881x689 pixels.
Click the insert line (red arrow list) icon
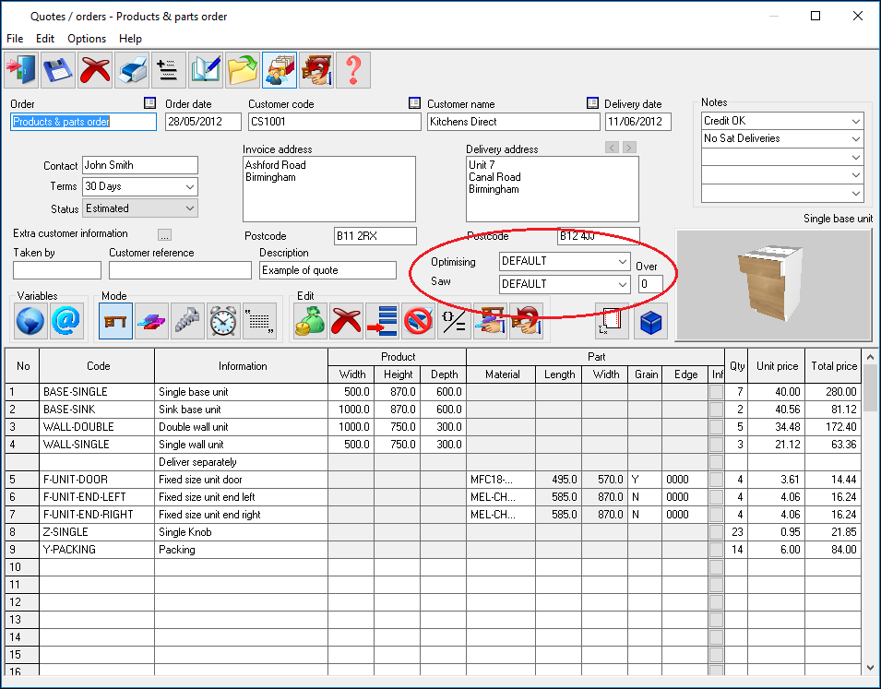click(382, 321)
